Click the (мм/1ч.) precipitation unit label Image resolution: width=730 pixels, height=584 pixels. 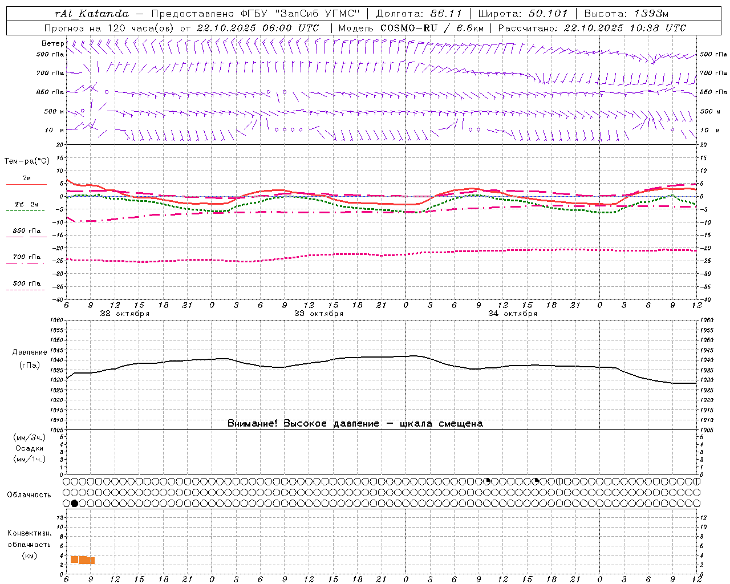30,459
